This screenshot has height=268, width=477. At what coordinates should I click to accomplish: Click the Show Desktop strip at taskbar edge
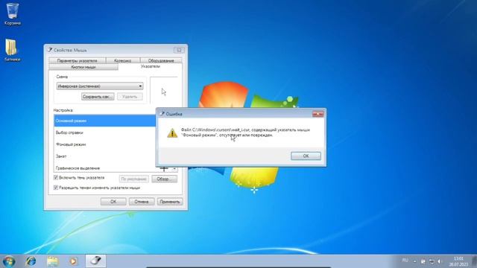coord(474,261)
